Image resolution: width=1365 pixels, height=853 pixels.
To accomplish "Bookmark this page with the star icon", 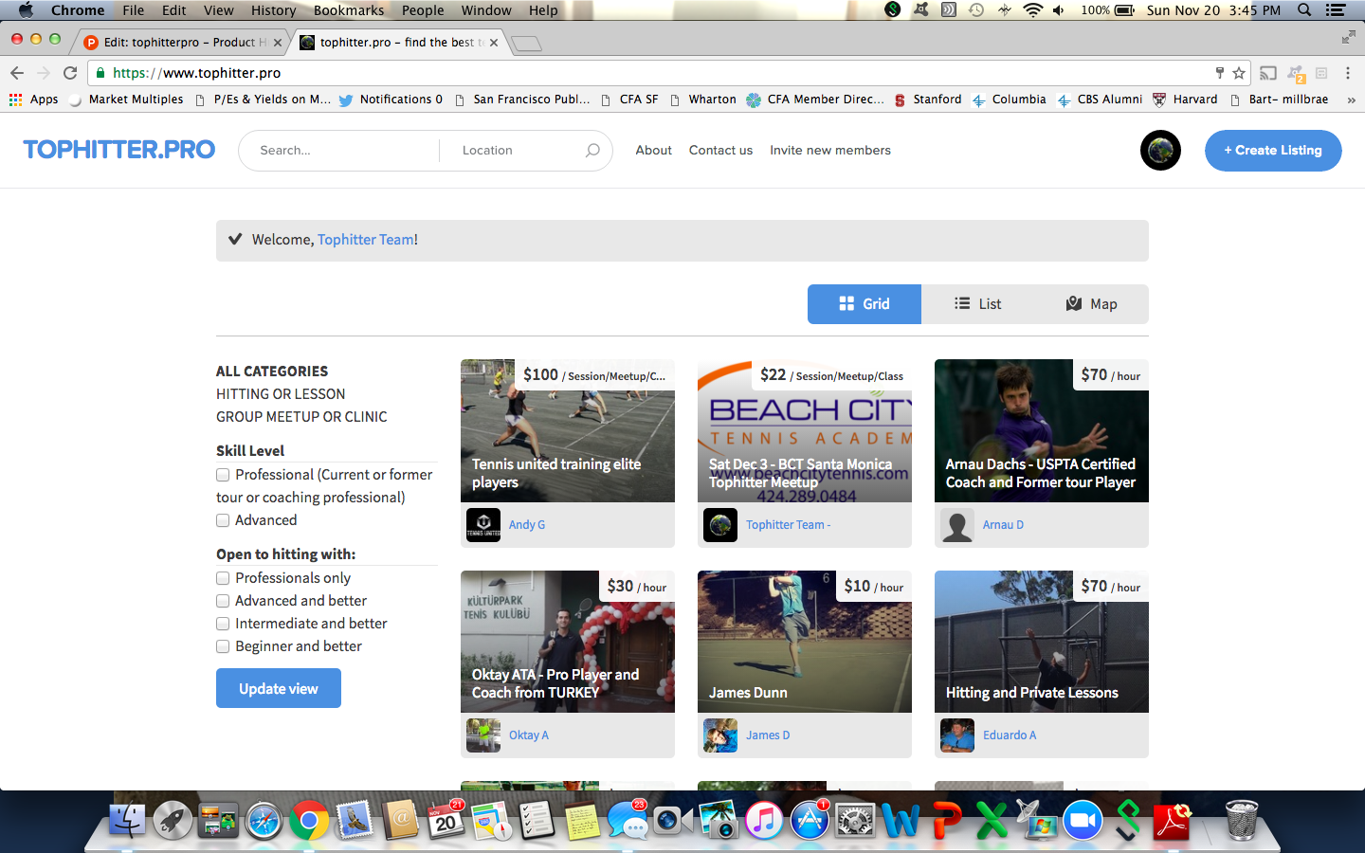I will click(x=1238, y=73).
